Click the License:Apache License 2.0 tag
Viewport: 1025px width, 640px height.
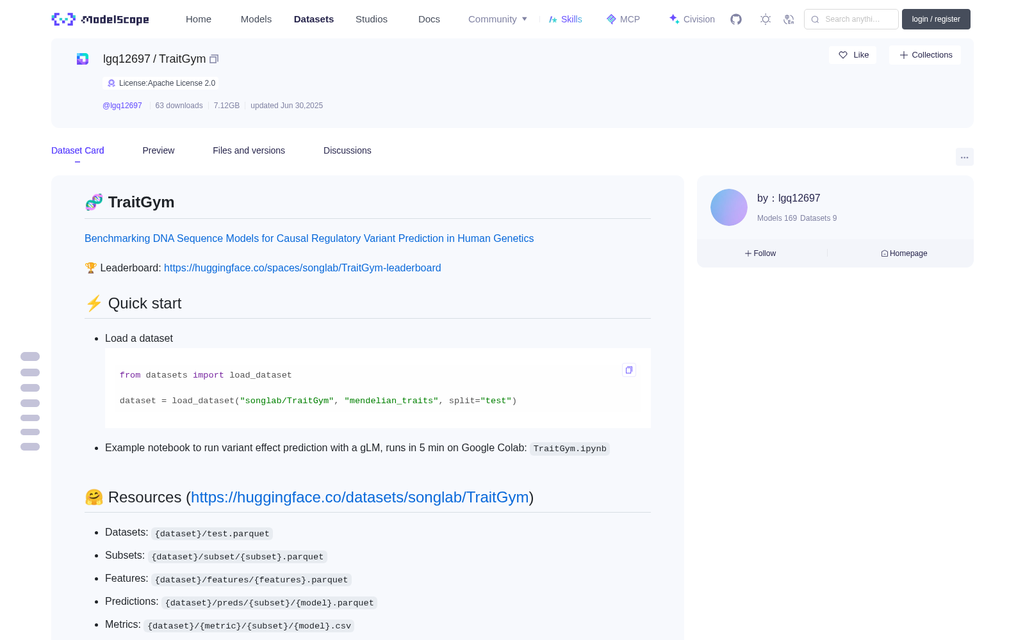pos(161,83)
